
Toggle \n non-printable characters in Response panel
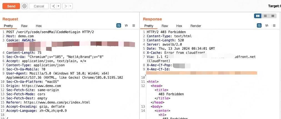tap(267, 25)
